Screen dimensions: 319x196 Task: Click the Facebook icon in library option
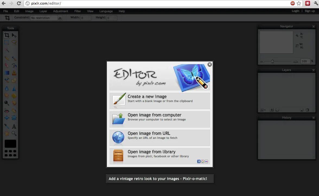coord(199,161)
